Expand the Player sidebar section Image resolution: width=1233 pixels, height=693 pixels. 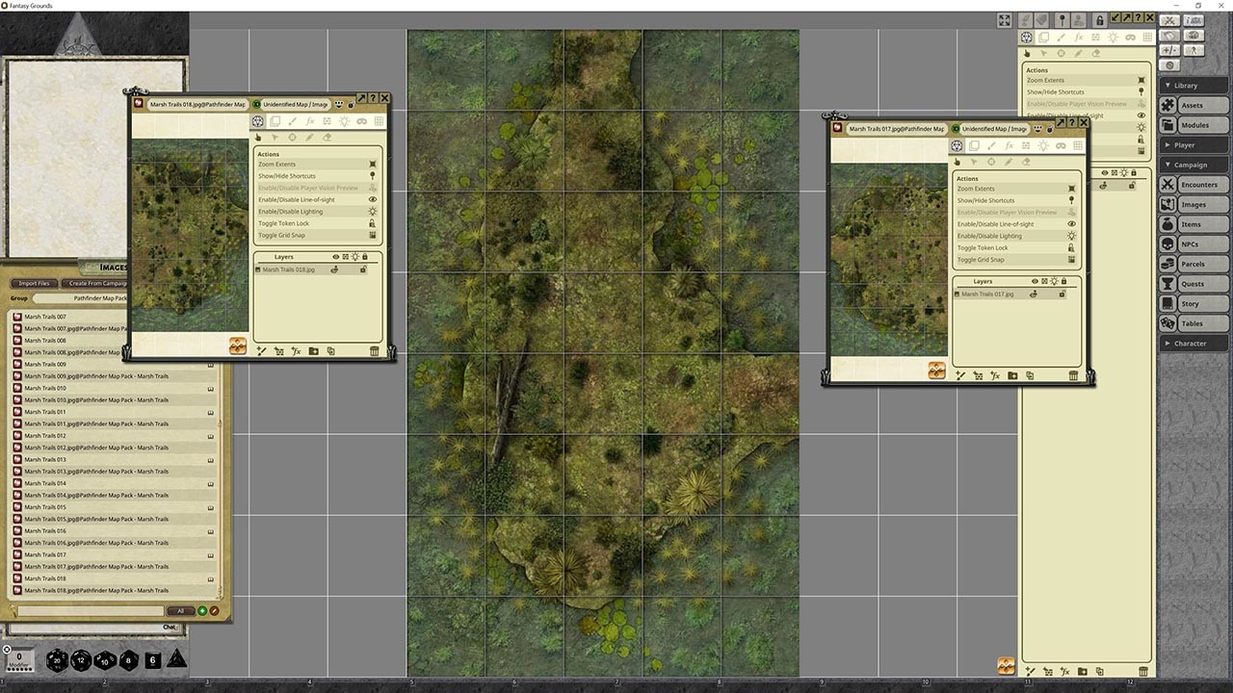point(1193,145)
